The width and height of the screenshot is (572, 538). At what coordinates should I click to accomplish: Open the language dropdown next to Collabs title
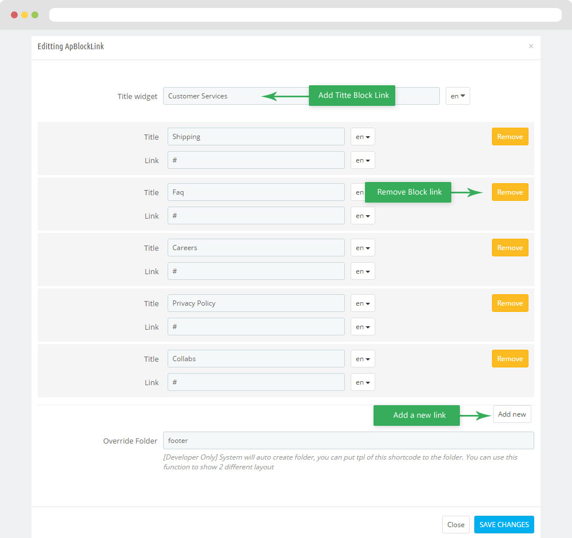point(363,358)
